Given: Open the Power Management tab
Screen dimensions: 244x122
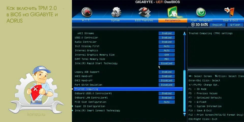Looking at the screenshot, I should (x=202, y=20).
